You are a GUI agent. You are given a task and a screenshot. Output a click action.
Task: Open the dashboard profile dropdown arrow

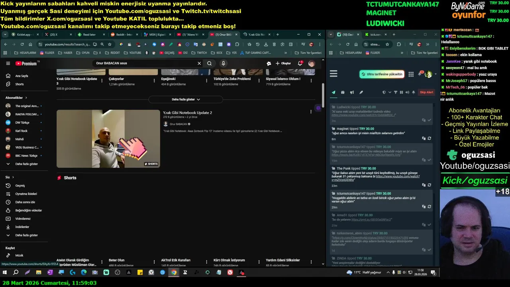[x=435, y=74]
